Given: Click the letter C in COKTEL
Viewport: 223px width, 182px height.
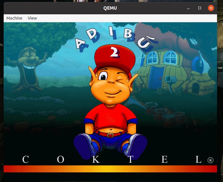Looking at the screenshot, I should coord(26,159).
